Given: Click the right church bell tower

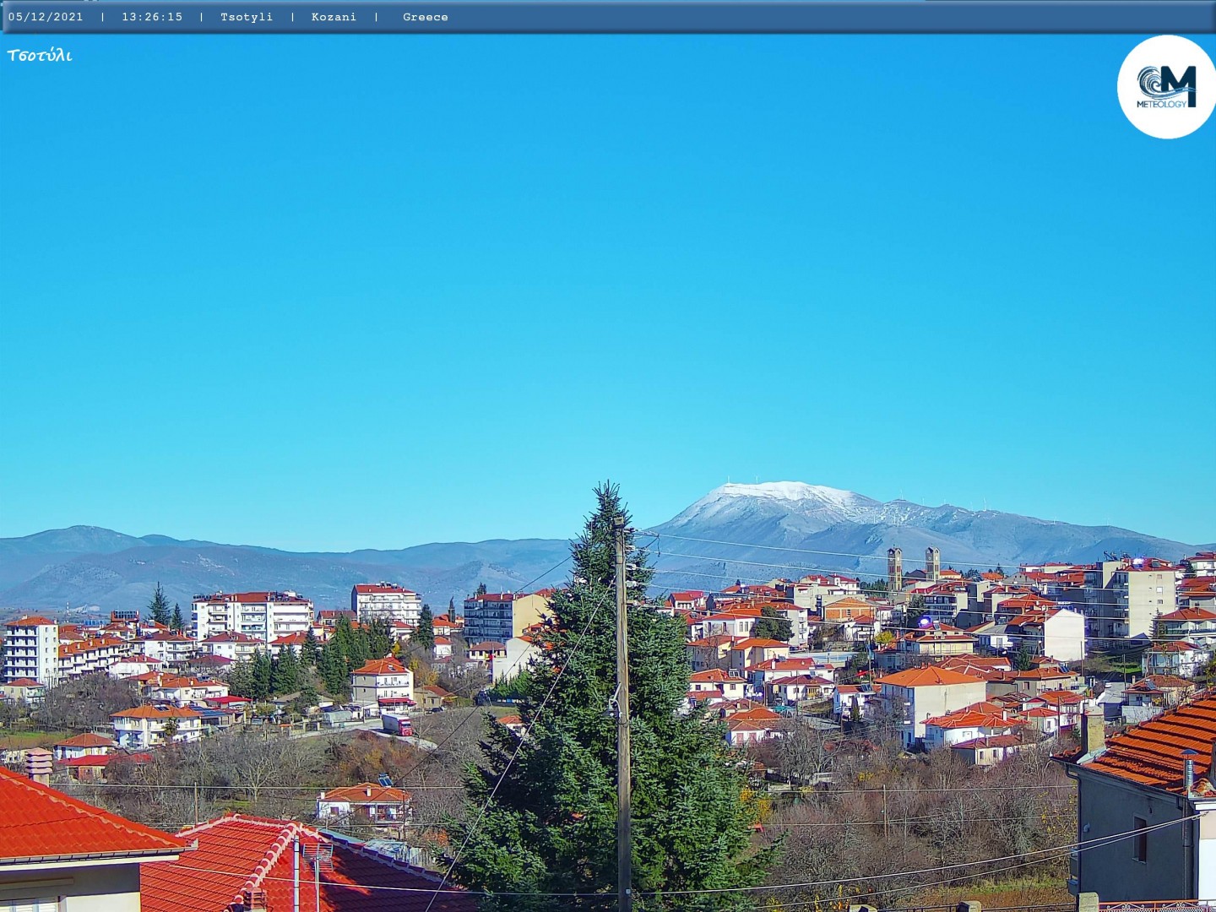Looking at the screenshot, I should 932,562.
